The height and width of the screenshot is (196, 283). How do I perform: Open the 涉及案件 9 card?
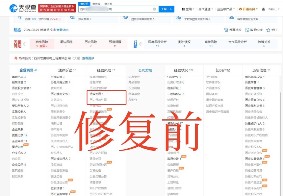click(92, 19)
